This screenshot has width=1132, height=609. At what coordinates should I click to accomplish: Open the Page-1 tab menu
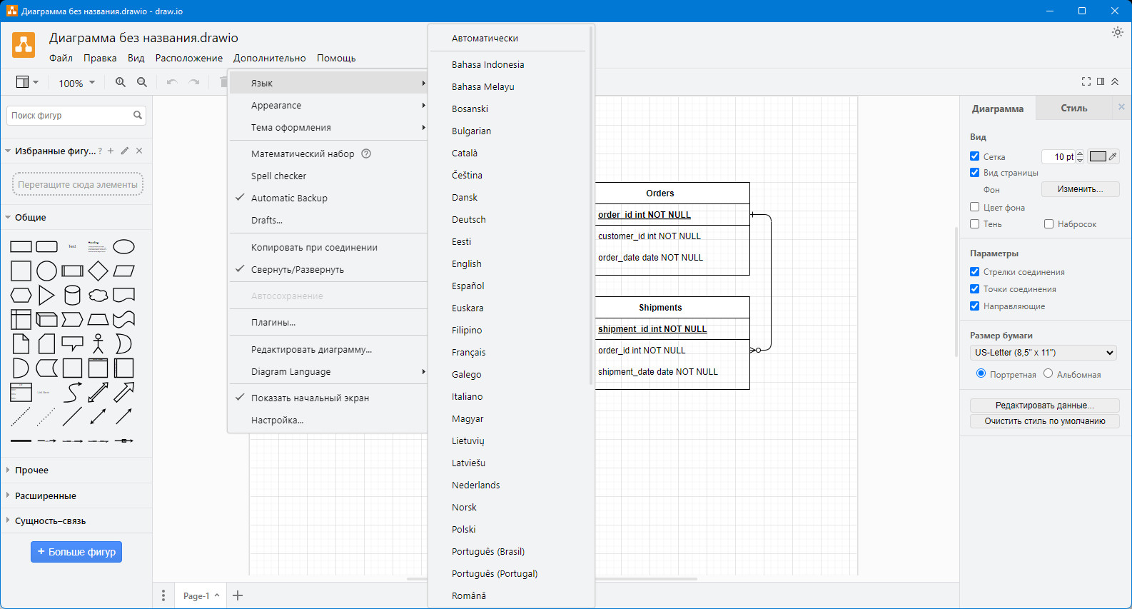(201, 595)
